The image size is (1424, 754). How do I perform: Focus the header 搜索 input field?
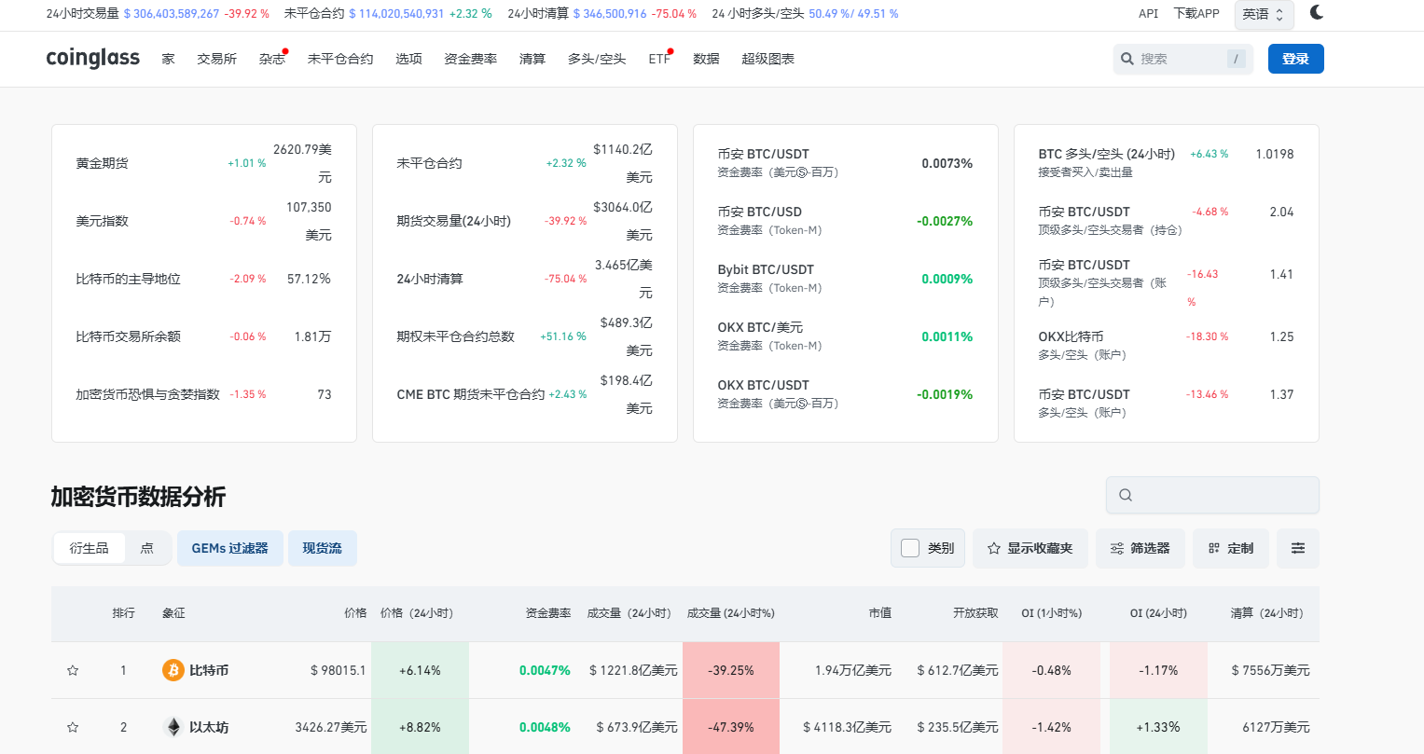[x=1183, y=59]
